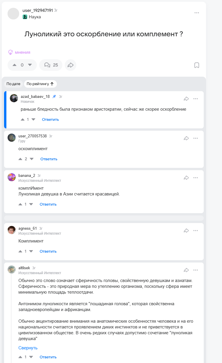Switch answer sorting to "По дате"
This screenshot has width=222, height=363.
click(13, 84)
